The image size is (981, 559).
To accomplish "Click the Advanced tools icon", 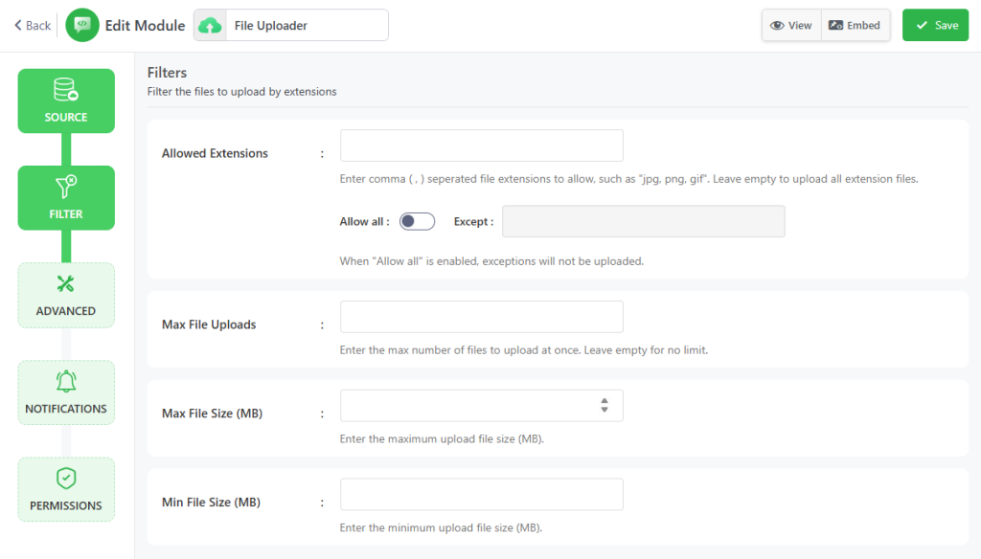I will pos(66,283).
